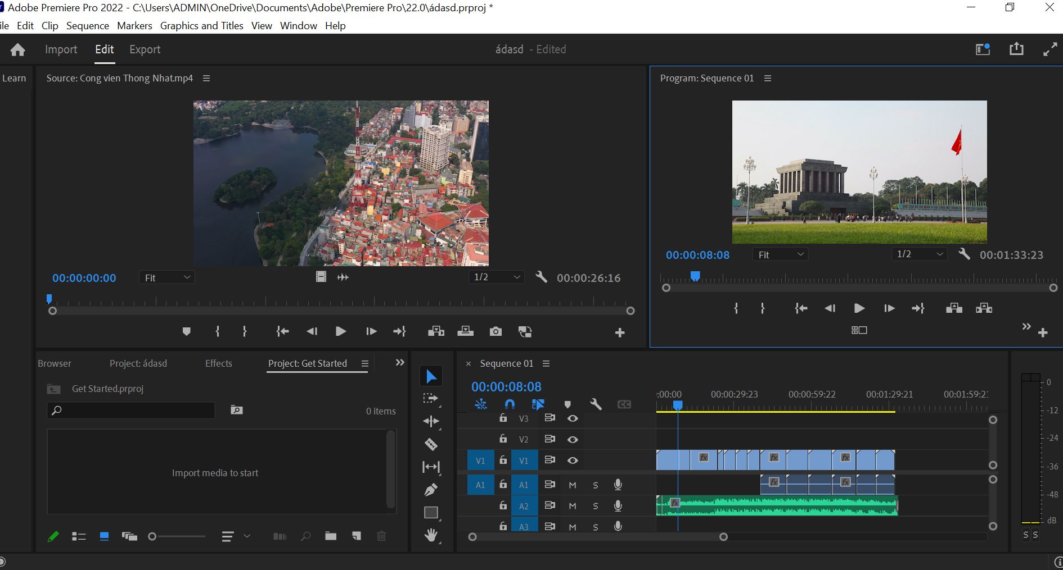Create new bin folder in Project panel

coord(331,536)
